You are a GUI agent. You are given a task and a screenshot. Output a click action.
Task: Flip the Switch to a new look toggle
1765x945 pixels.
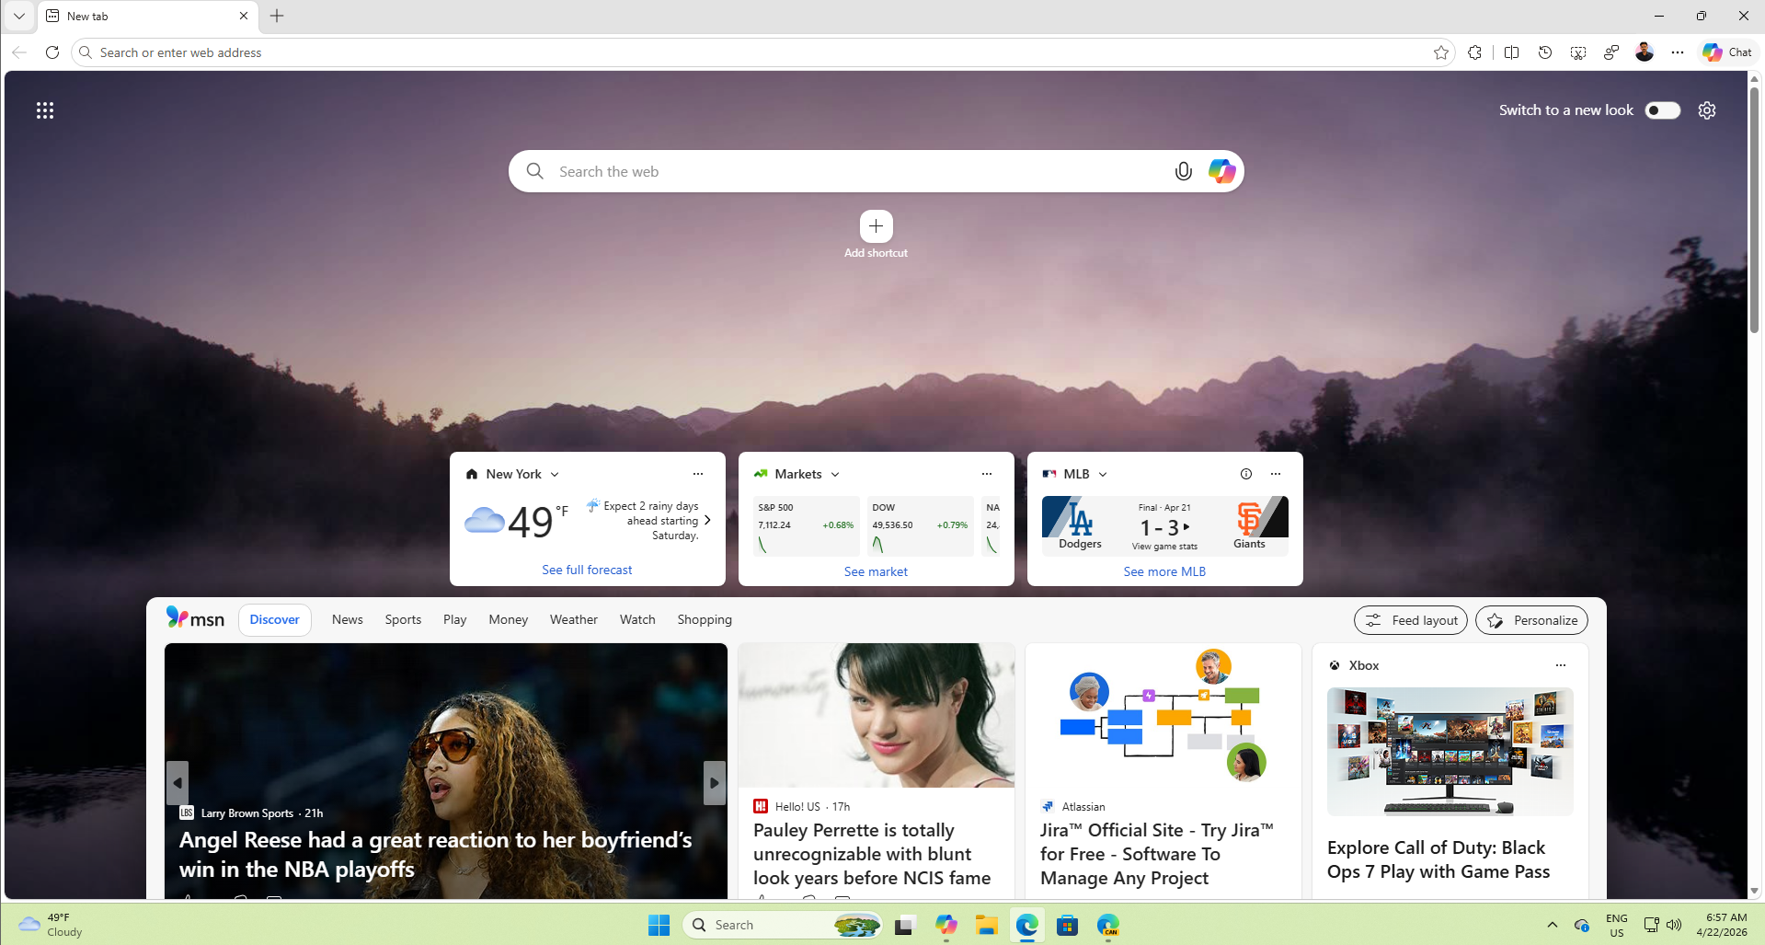tap(1662, 109)
